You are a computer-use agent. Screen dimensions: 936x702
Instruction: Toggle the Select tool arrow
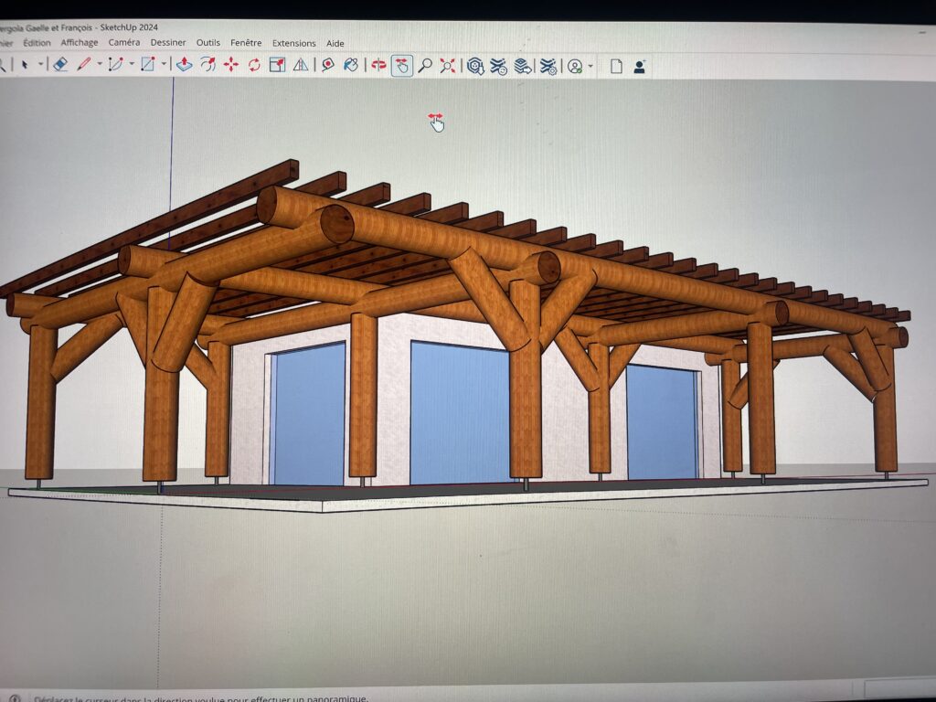(x=24, y=65)
